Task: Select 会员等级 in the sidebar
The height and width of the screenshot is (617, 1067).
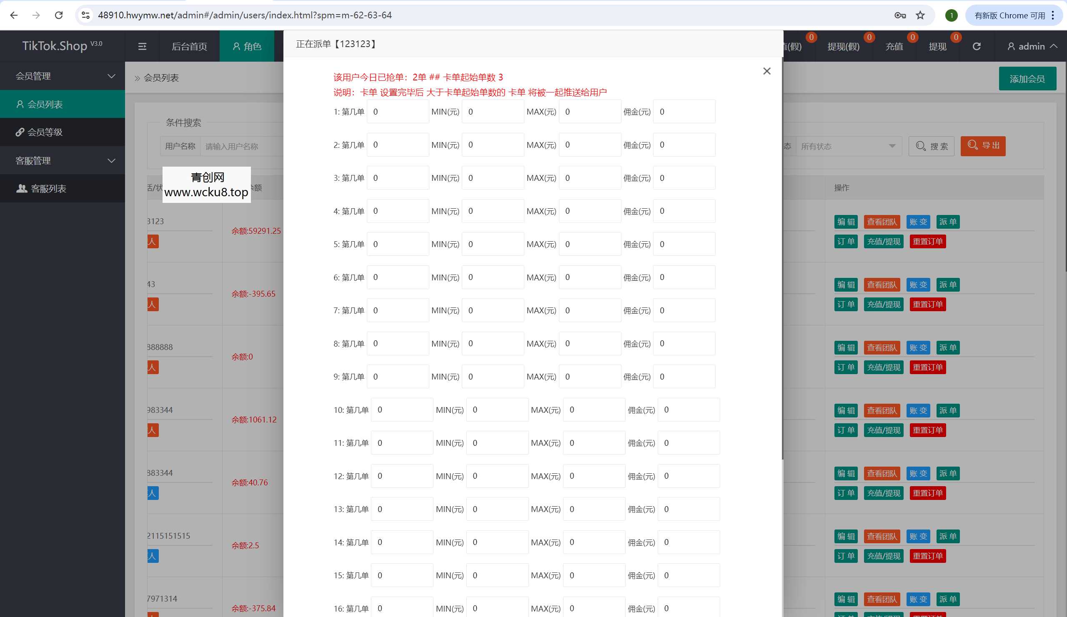Action: [x=45, y=132]
